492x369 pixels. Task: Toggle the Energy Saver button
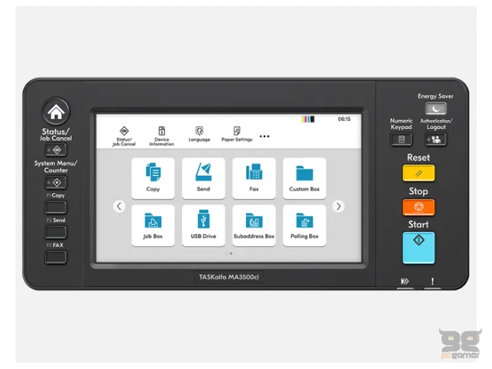435,109
